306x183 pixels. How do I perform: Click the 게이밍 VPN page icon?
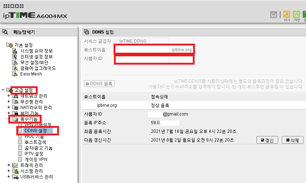[x=20, y=160]
